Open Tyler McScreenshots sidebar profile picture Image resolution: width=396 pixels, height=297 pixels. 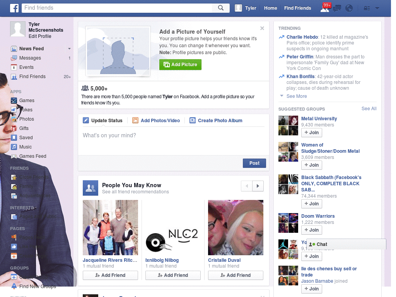click(18, 29)
